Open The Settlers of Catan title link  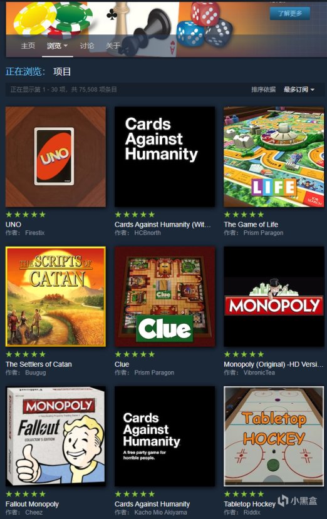(x=38, y=364)
